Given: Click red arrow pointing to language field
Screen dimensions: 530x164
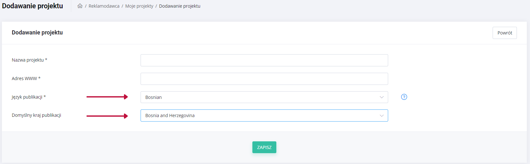Looking at the screenshot, I should coord(107,97).
